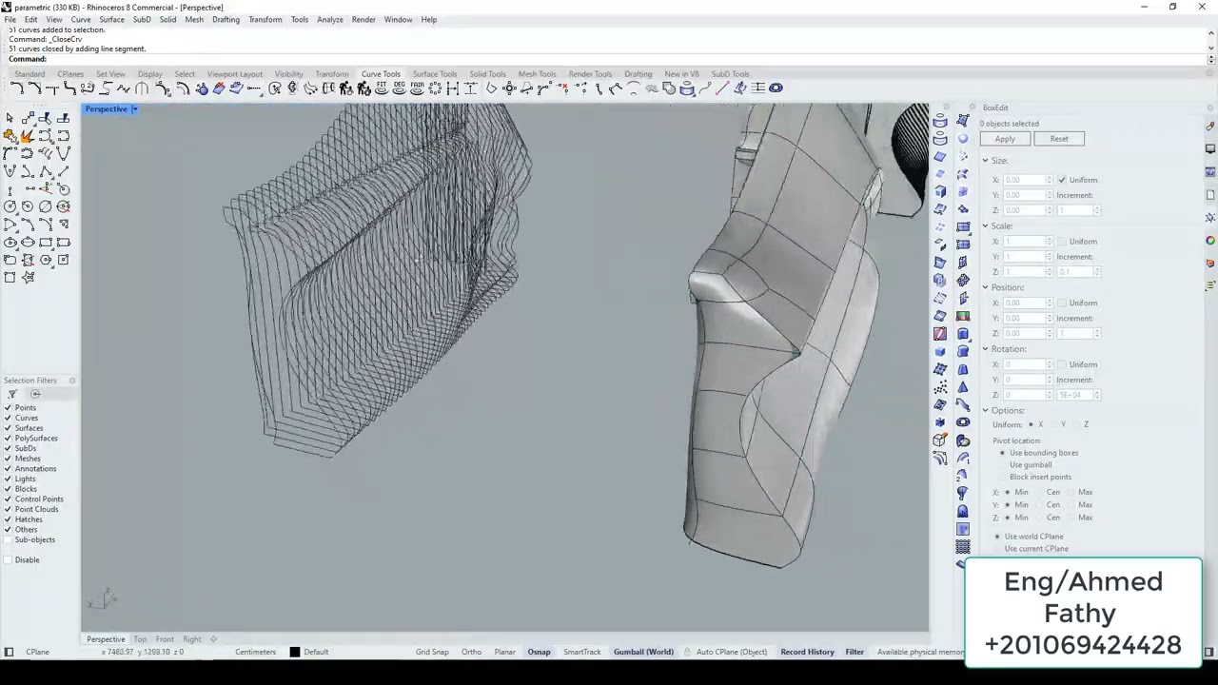This screenshot has height=685, width=1218.
Task: Click the Fillet curves icon in Curve Tools
Action: 17,88
